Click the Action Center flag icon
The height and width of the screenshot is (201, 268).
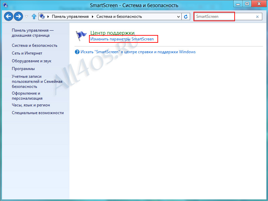81,36
